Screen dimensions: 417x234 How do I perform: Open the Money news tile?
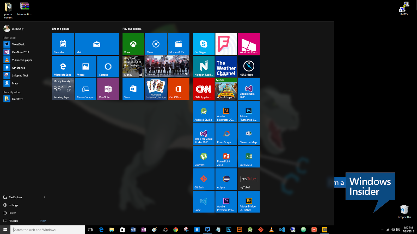pos(133,67)
